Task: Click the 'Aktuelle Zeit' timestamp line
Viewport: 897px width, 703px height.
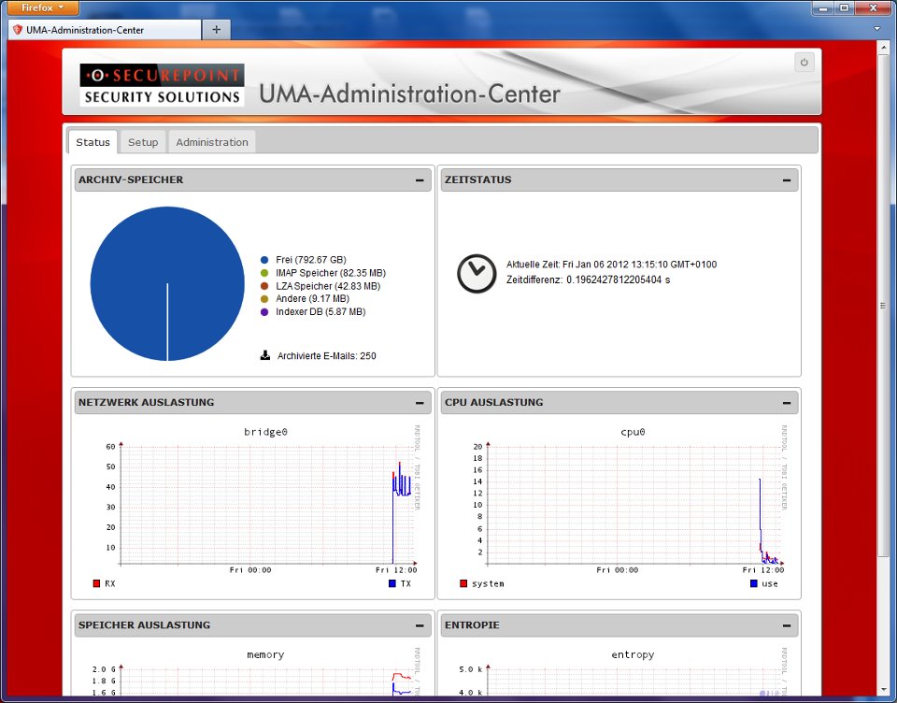Action: (611, 265)
